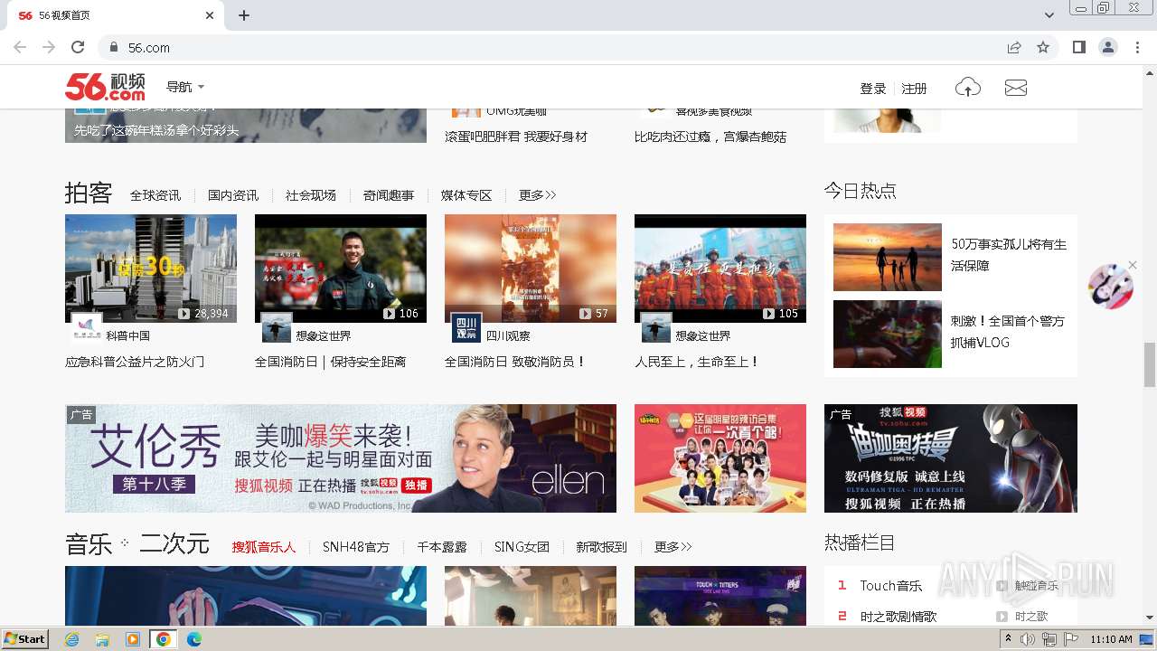Switch to 搜狐音乐人 tab
The width and height of the screenshot is (1157, 651).
[x=264, y=547]
